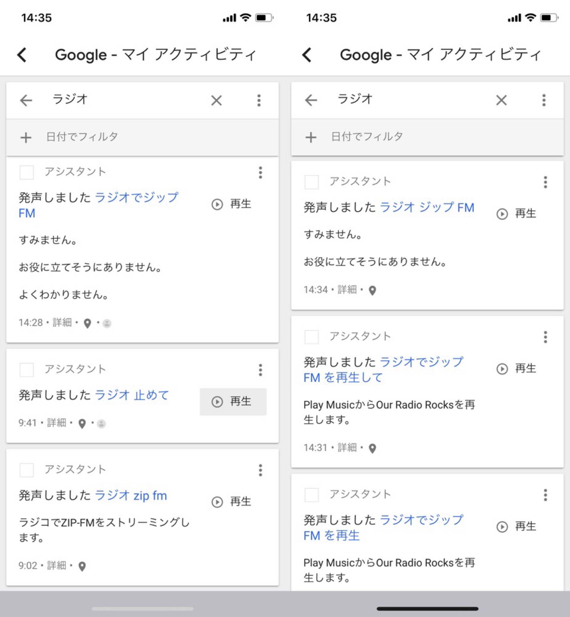This screenshot has width=570, height=617.
Task: Tick the checkbox for the 14:28 activity entry
Action: (x=27, y=172)
